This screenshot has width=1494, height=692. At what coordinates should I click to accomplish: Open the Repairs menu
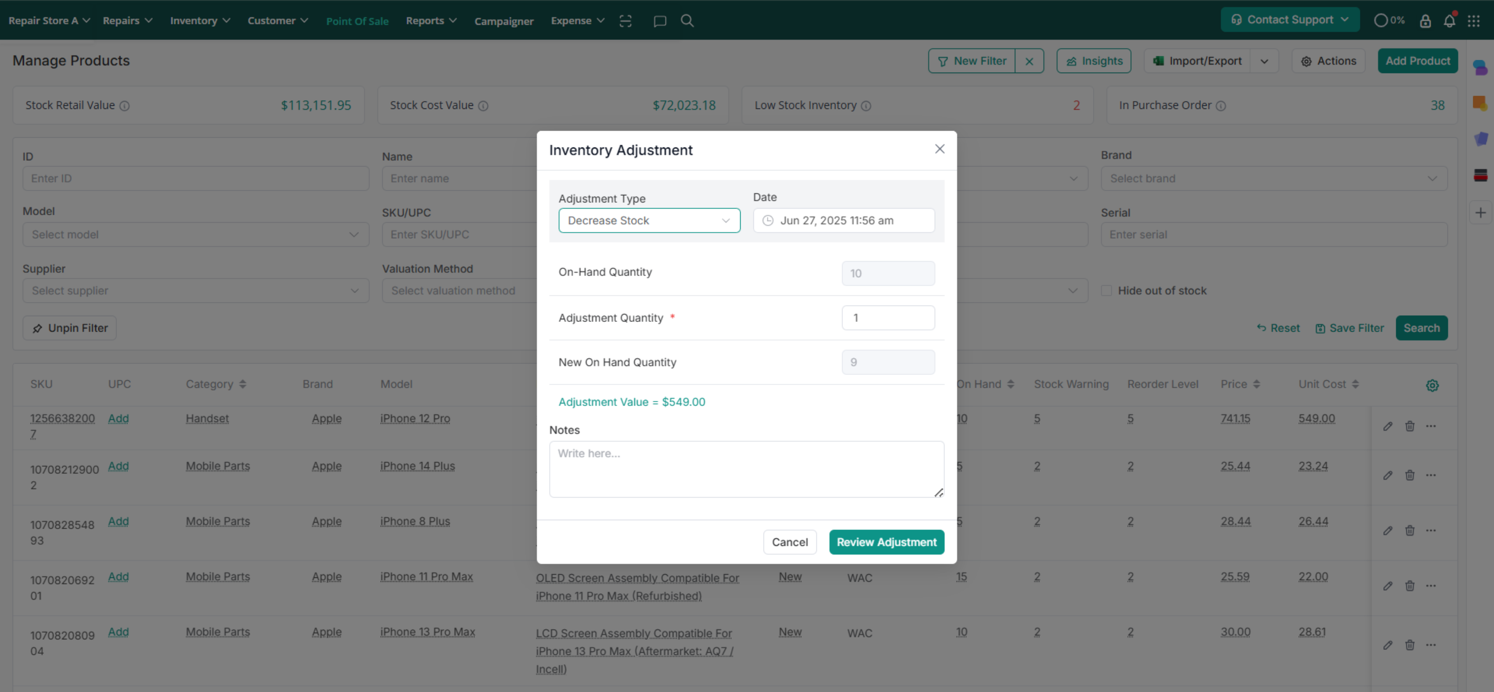[127, 21]
